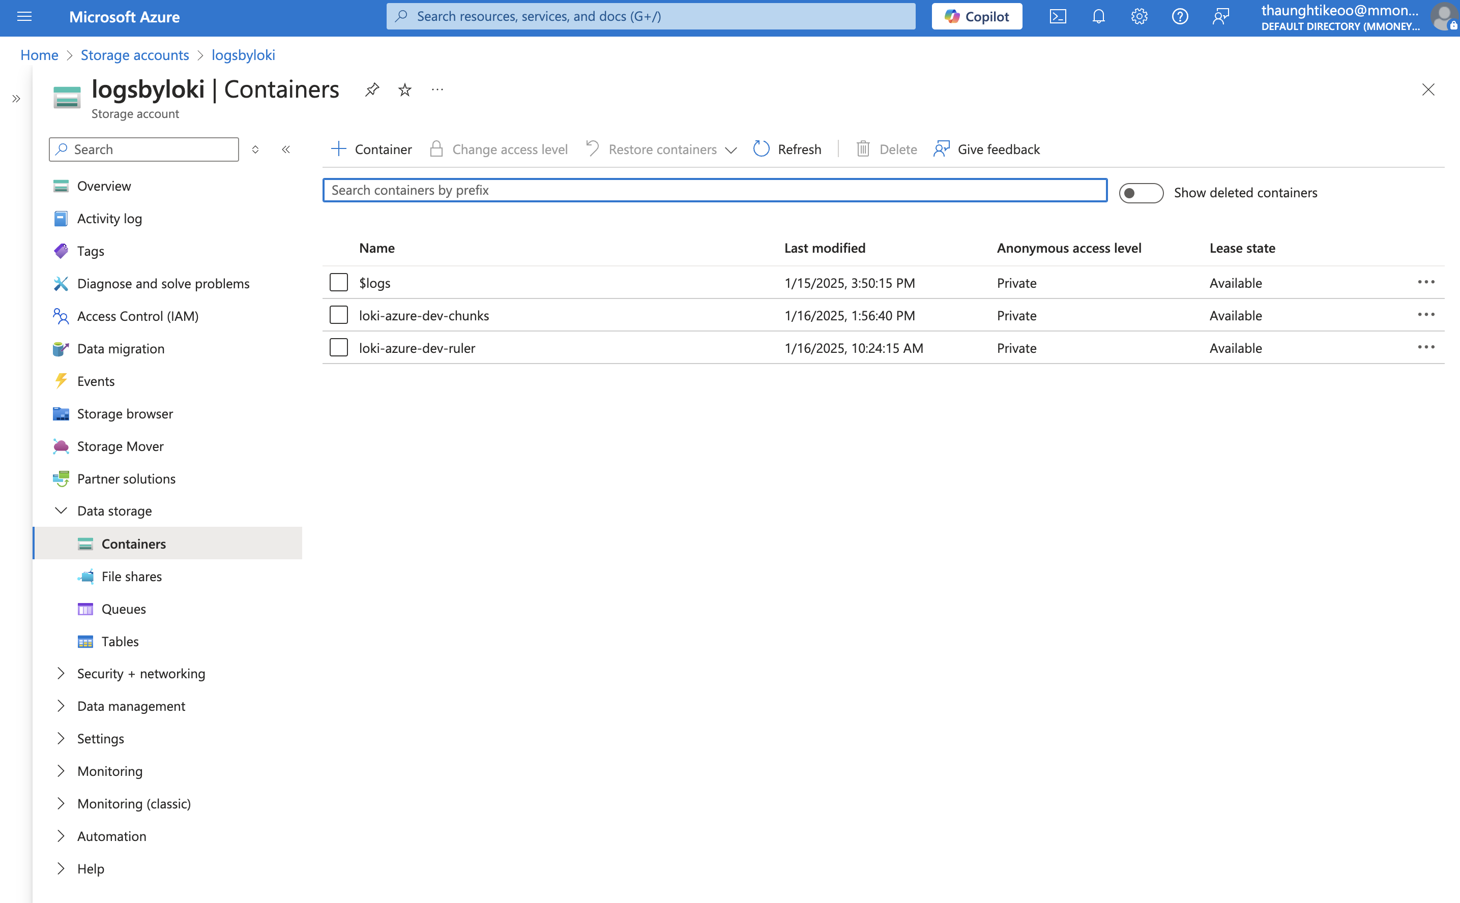Pin logsbyloki page with pin icon
Viewport: 1460px width, 903px height.
[371, 89]
